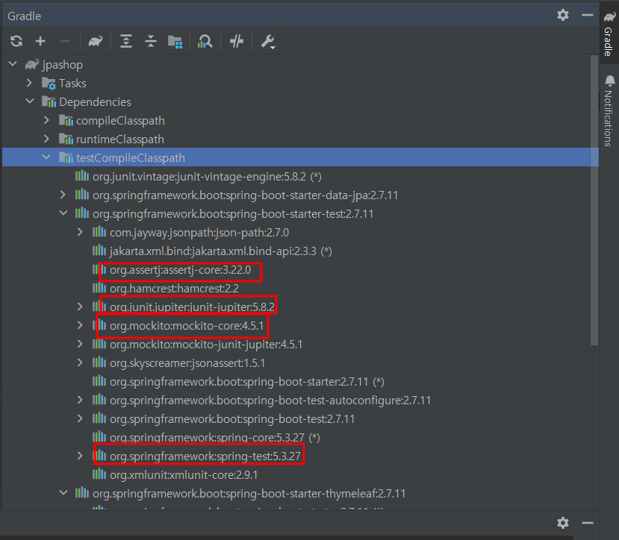
Task: Open bottom panel settings gear
Action: (x=563, y=523)
